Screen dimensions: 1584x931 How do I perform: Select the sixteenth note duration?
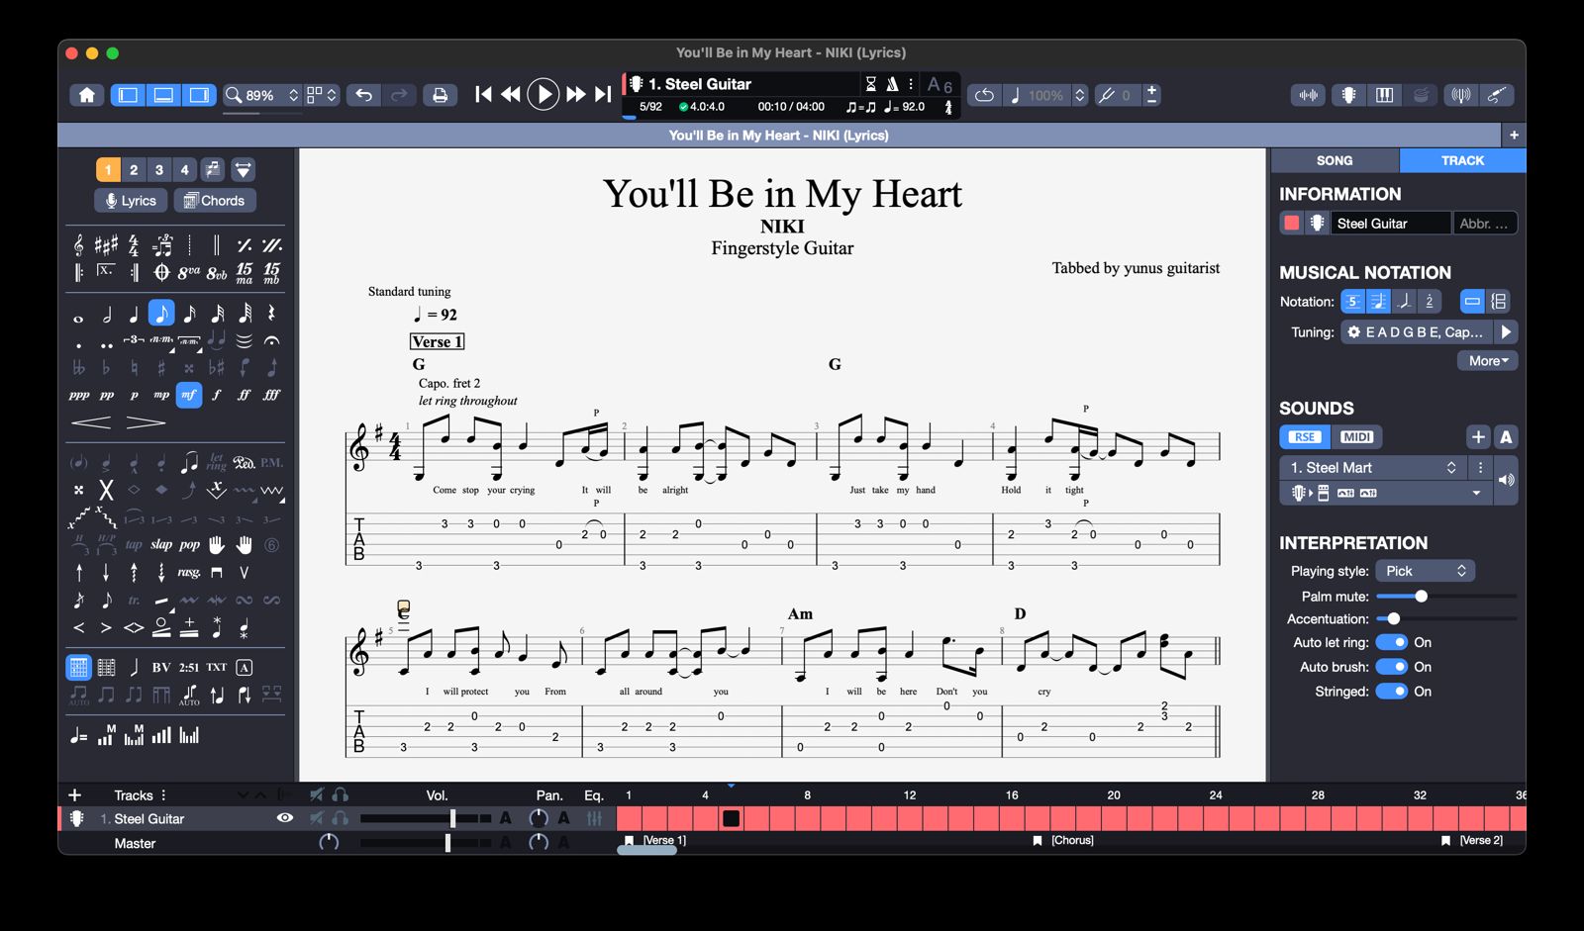coord(189,314)
